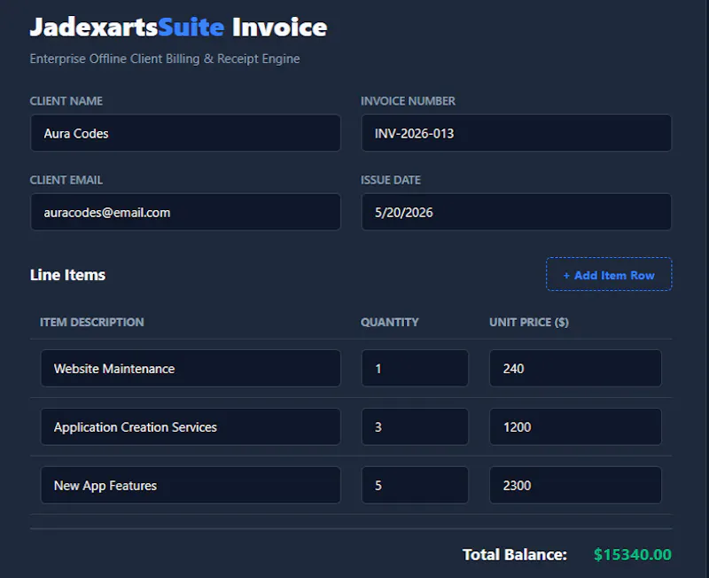The width and height of the screenshot is (709, 578).
Task: Change quantity for Application Creation Services row
Action: [415, 426]
